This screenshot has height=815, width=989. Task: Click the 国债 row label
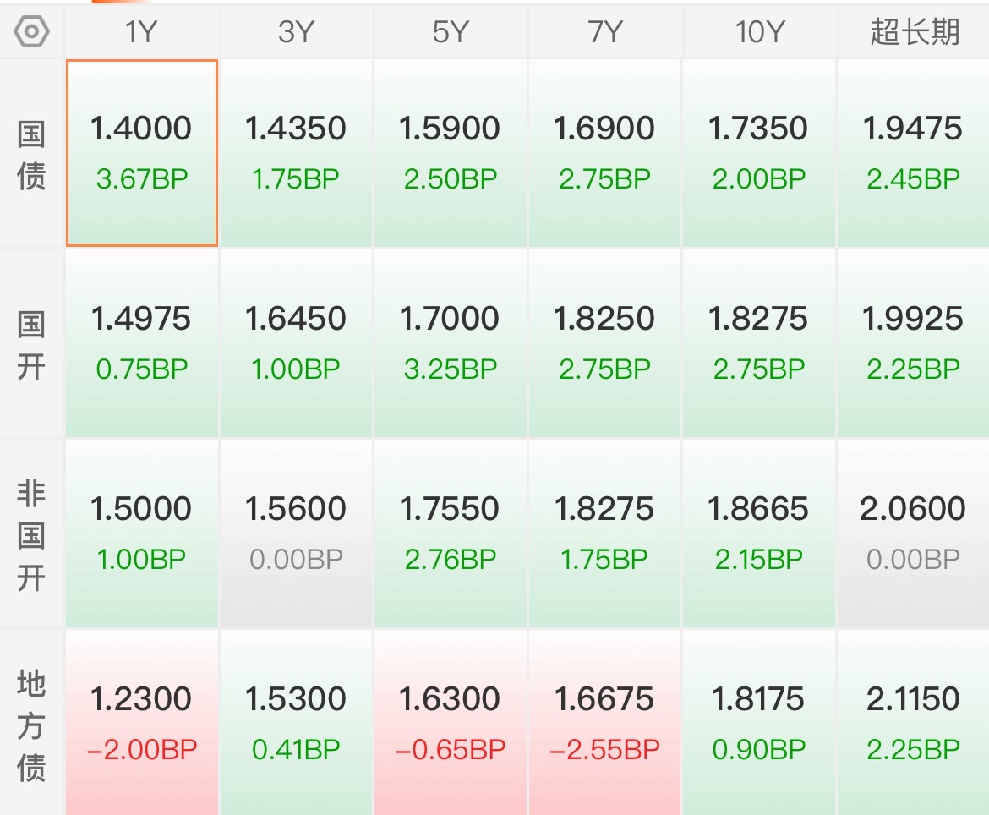31,155
